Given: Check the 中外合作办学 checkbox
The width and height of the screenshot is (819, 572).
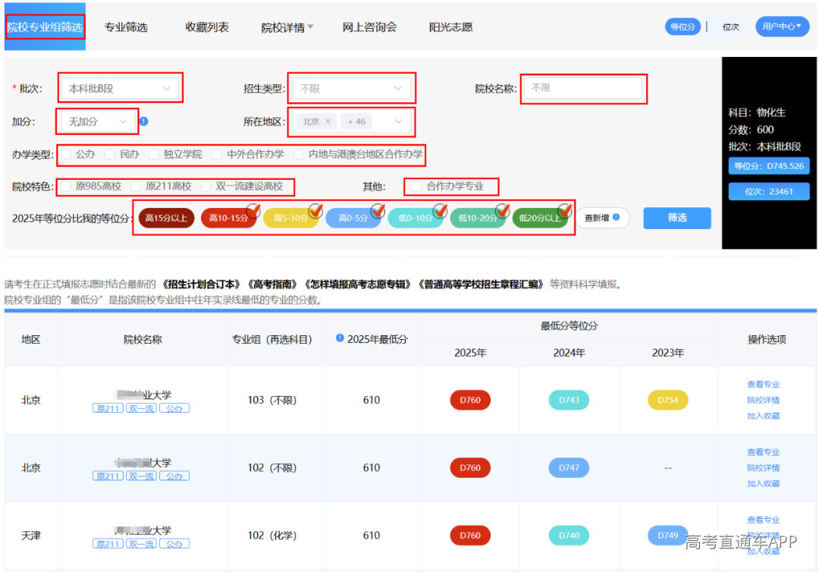Looking at the screenshot, I should [217, 154].
